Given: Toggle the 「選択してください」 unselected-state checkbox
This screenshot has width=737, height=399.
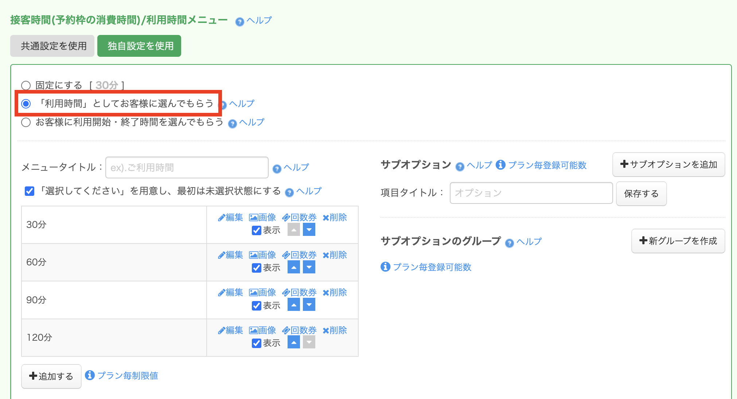Looking at the screenshot, I should (x=30, y=191).
